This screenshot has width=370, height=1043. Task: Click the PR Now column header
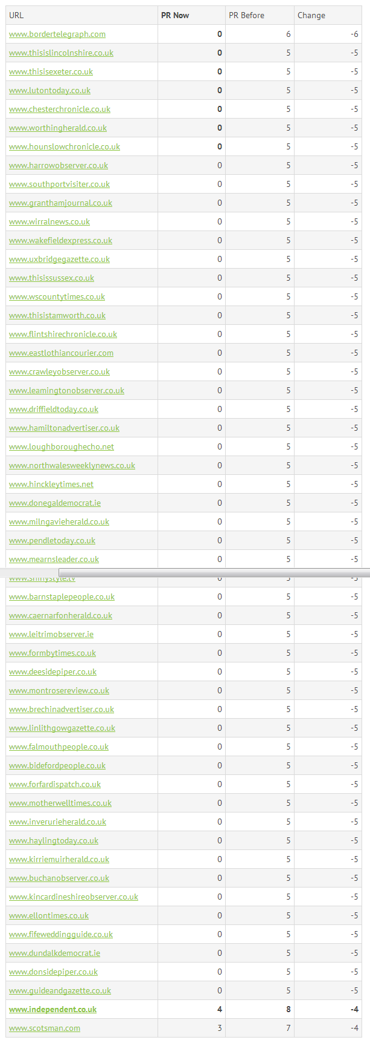175,16
